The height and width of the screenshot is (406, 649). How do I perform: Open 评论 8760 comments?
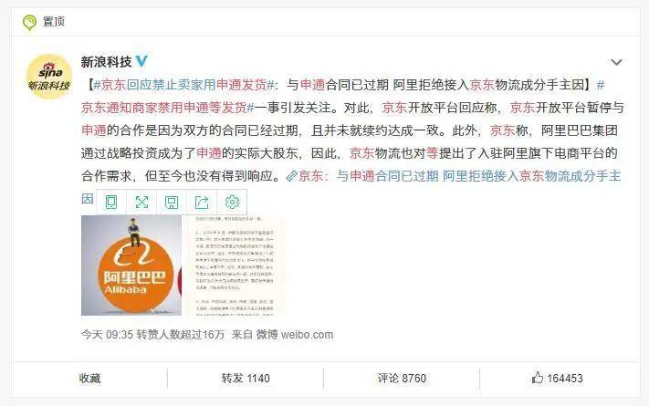tap(402, 379)
